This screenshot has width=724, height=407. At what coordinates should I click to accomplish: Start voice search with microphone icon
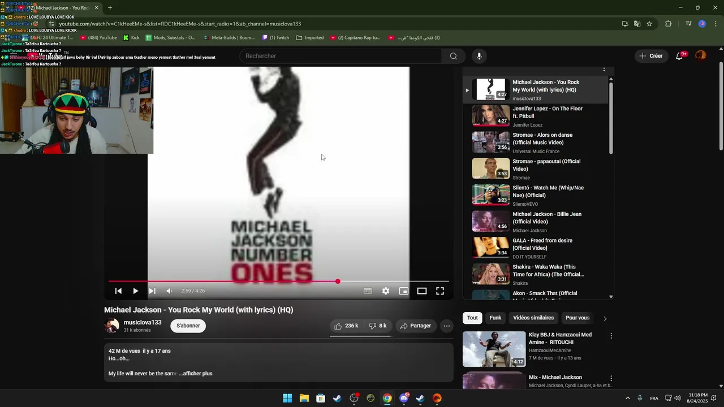click(479, 56)
